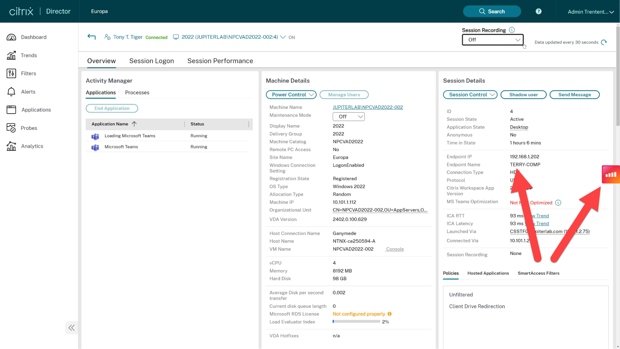Click the Europa site name in header
The image size is (620, 349).
tap(100, 11)
